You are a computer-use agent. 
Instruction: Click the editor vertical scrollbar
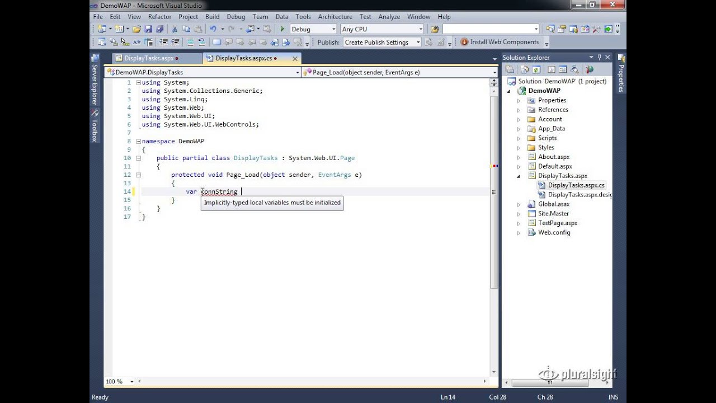tap(493, 192)
